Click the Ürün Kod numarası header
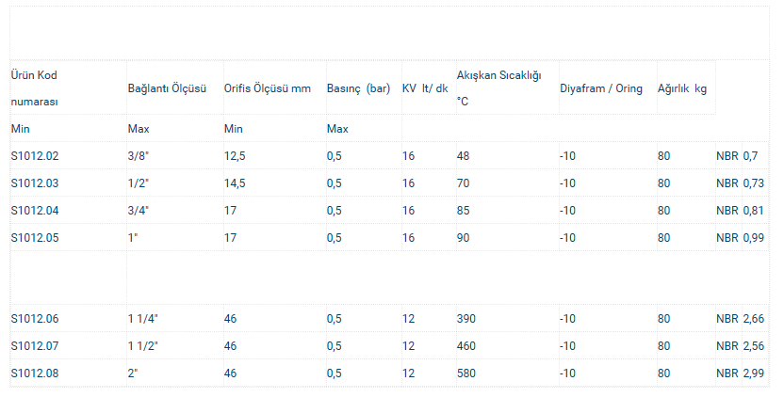The width and height of the screenshot is (784, 413). [x=34, y=88]
